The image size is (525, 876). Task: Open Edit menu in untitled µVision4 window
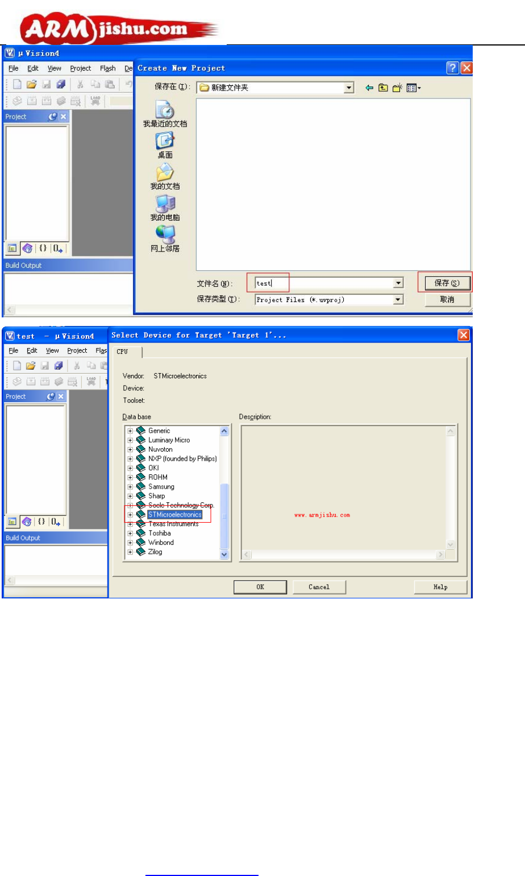coord(33,68)
